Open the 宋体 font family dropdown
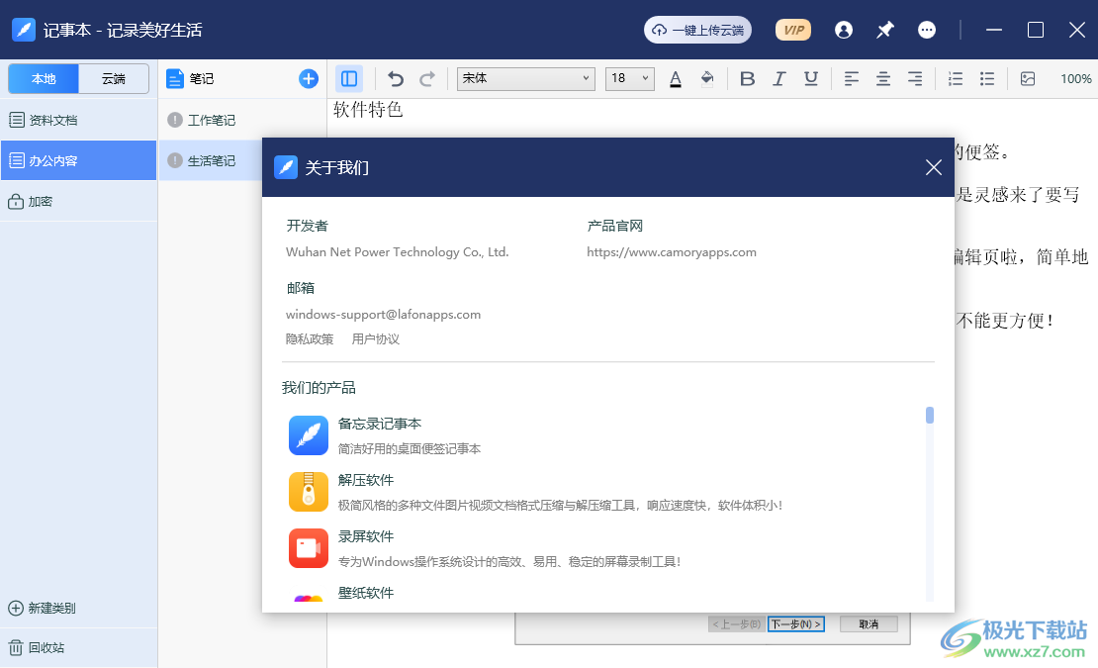 (526, 78)
